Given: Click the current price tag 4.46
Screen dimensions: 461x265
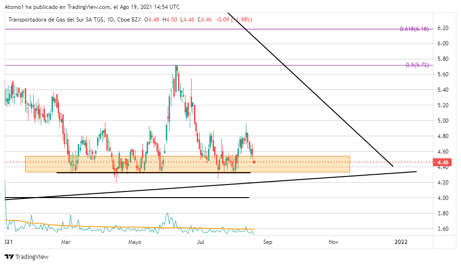Looking at the screenshot, I should click(x=443, y=162).
